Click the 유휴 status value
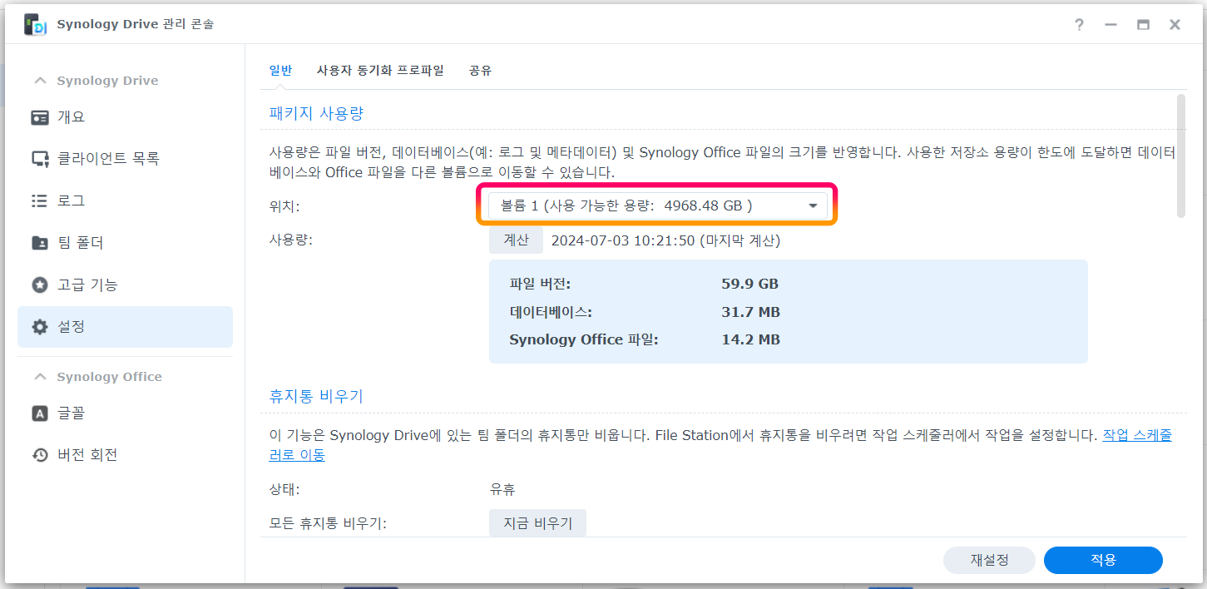 click(x=502, y=489)
